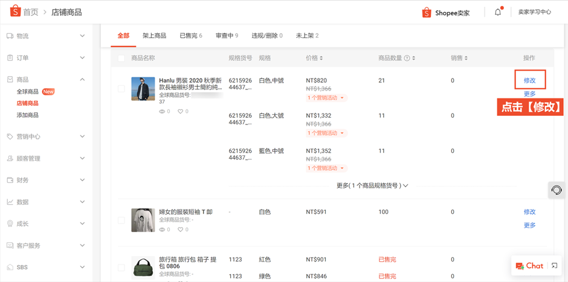Click the heart likes icon under Hanlu product
Viewport: 568px width, 282px height.
tap(181, 112)
